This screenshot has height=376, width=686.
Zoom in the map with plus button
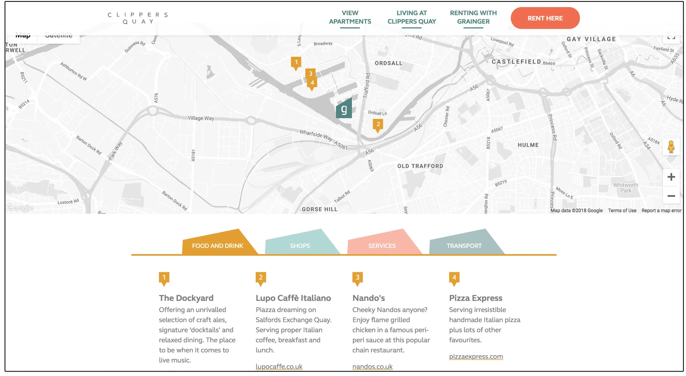671,177
